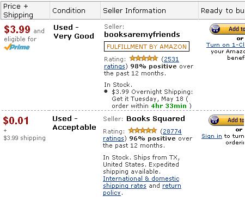Image resolution: width=245 pixels, height=197 pixels.
Task: Click the Sign in link
Action: point(212,136)
